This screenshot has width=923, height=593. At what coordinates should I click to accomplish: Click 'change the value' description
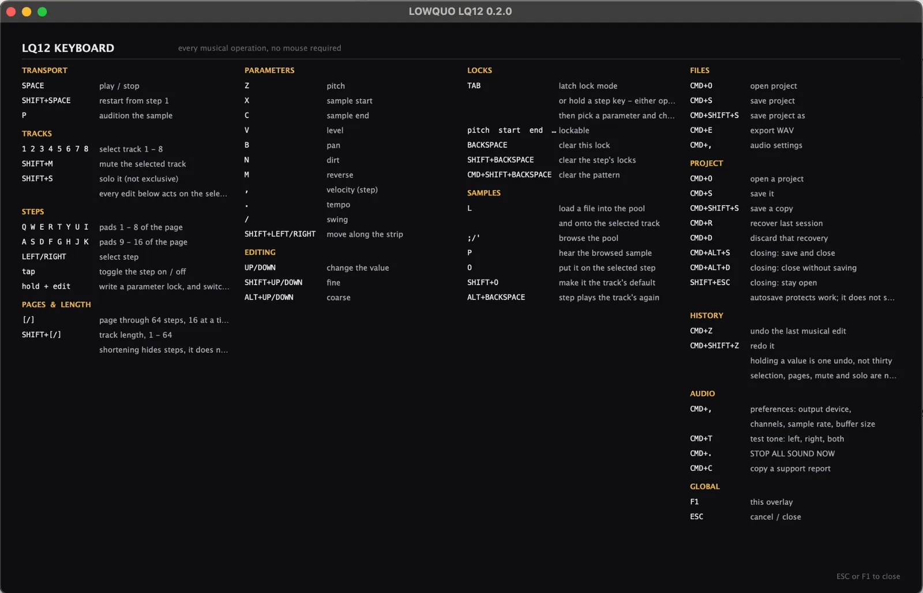point(358,268)
